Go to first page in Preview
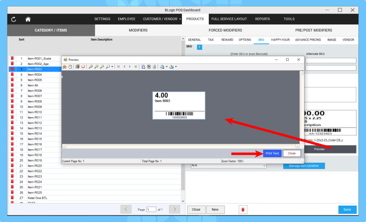 (x=119, y=67)
